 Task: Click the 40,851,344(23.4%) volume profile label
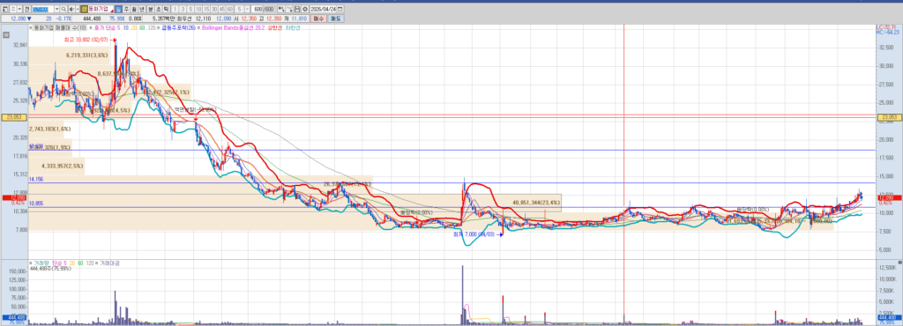pyautogui.click(x=535, y=203)
